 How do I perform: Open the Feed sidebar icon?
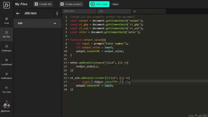click(x=6, y=19)
